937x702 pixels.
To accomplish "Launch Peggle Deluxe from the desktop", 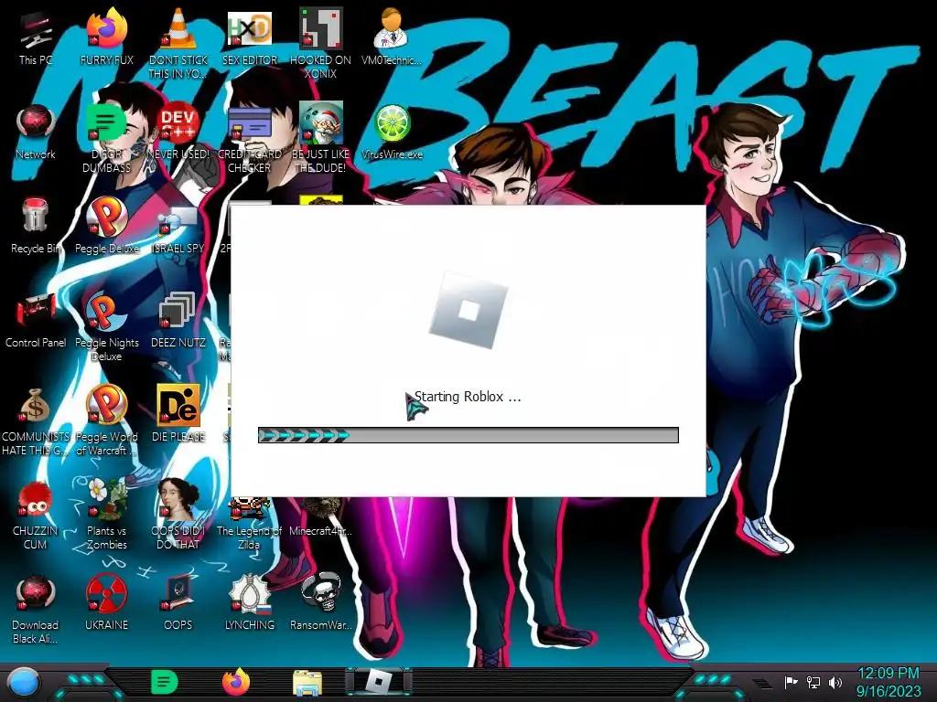I will (106, 227).
